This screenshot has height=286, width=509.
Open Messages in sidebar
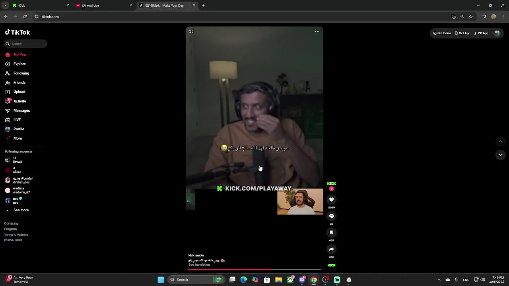pyautogui.click(x=17, y=110)
